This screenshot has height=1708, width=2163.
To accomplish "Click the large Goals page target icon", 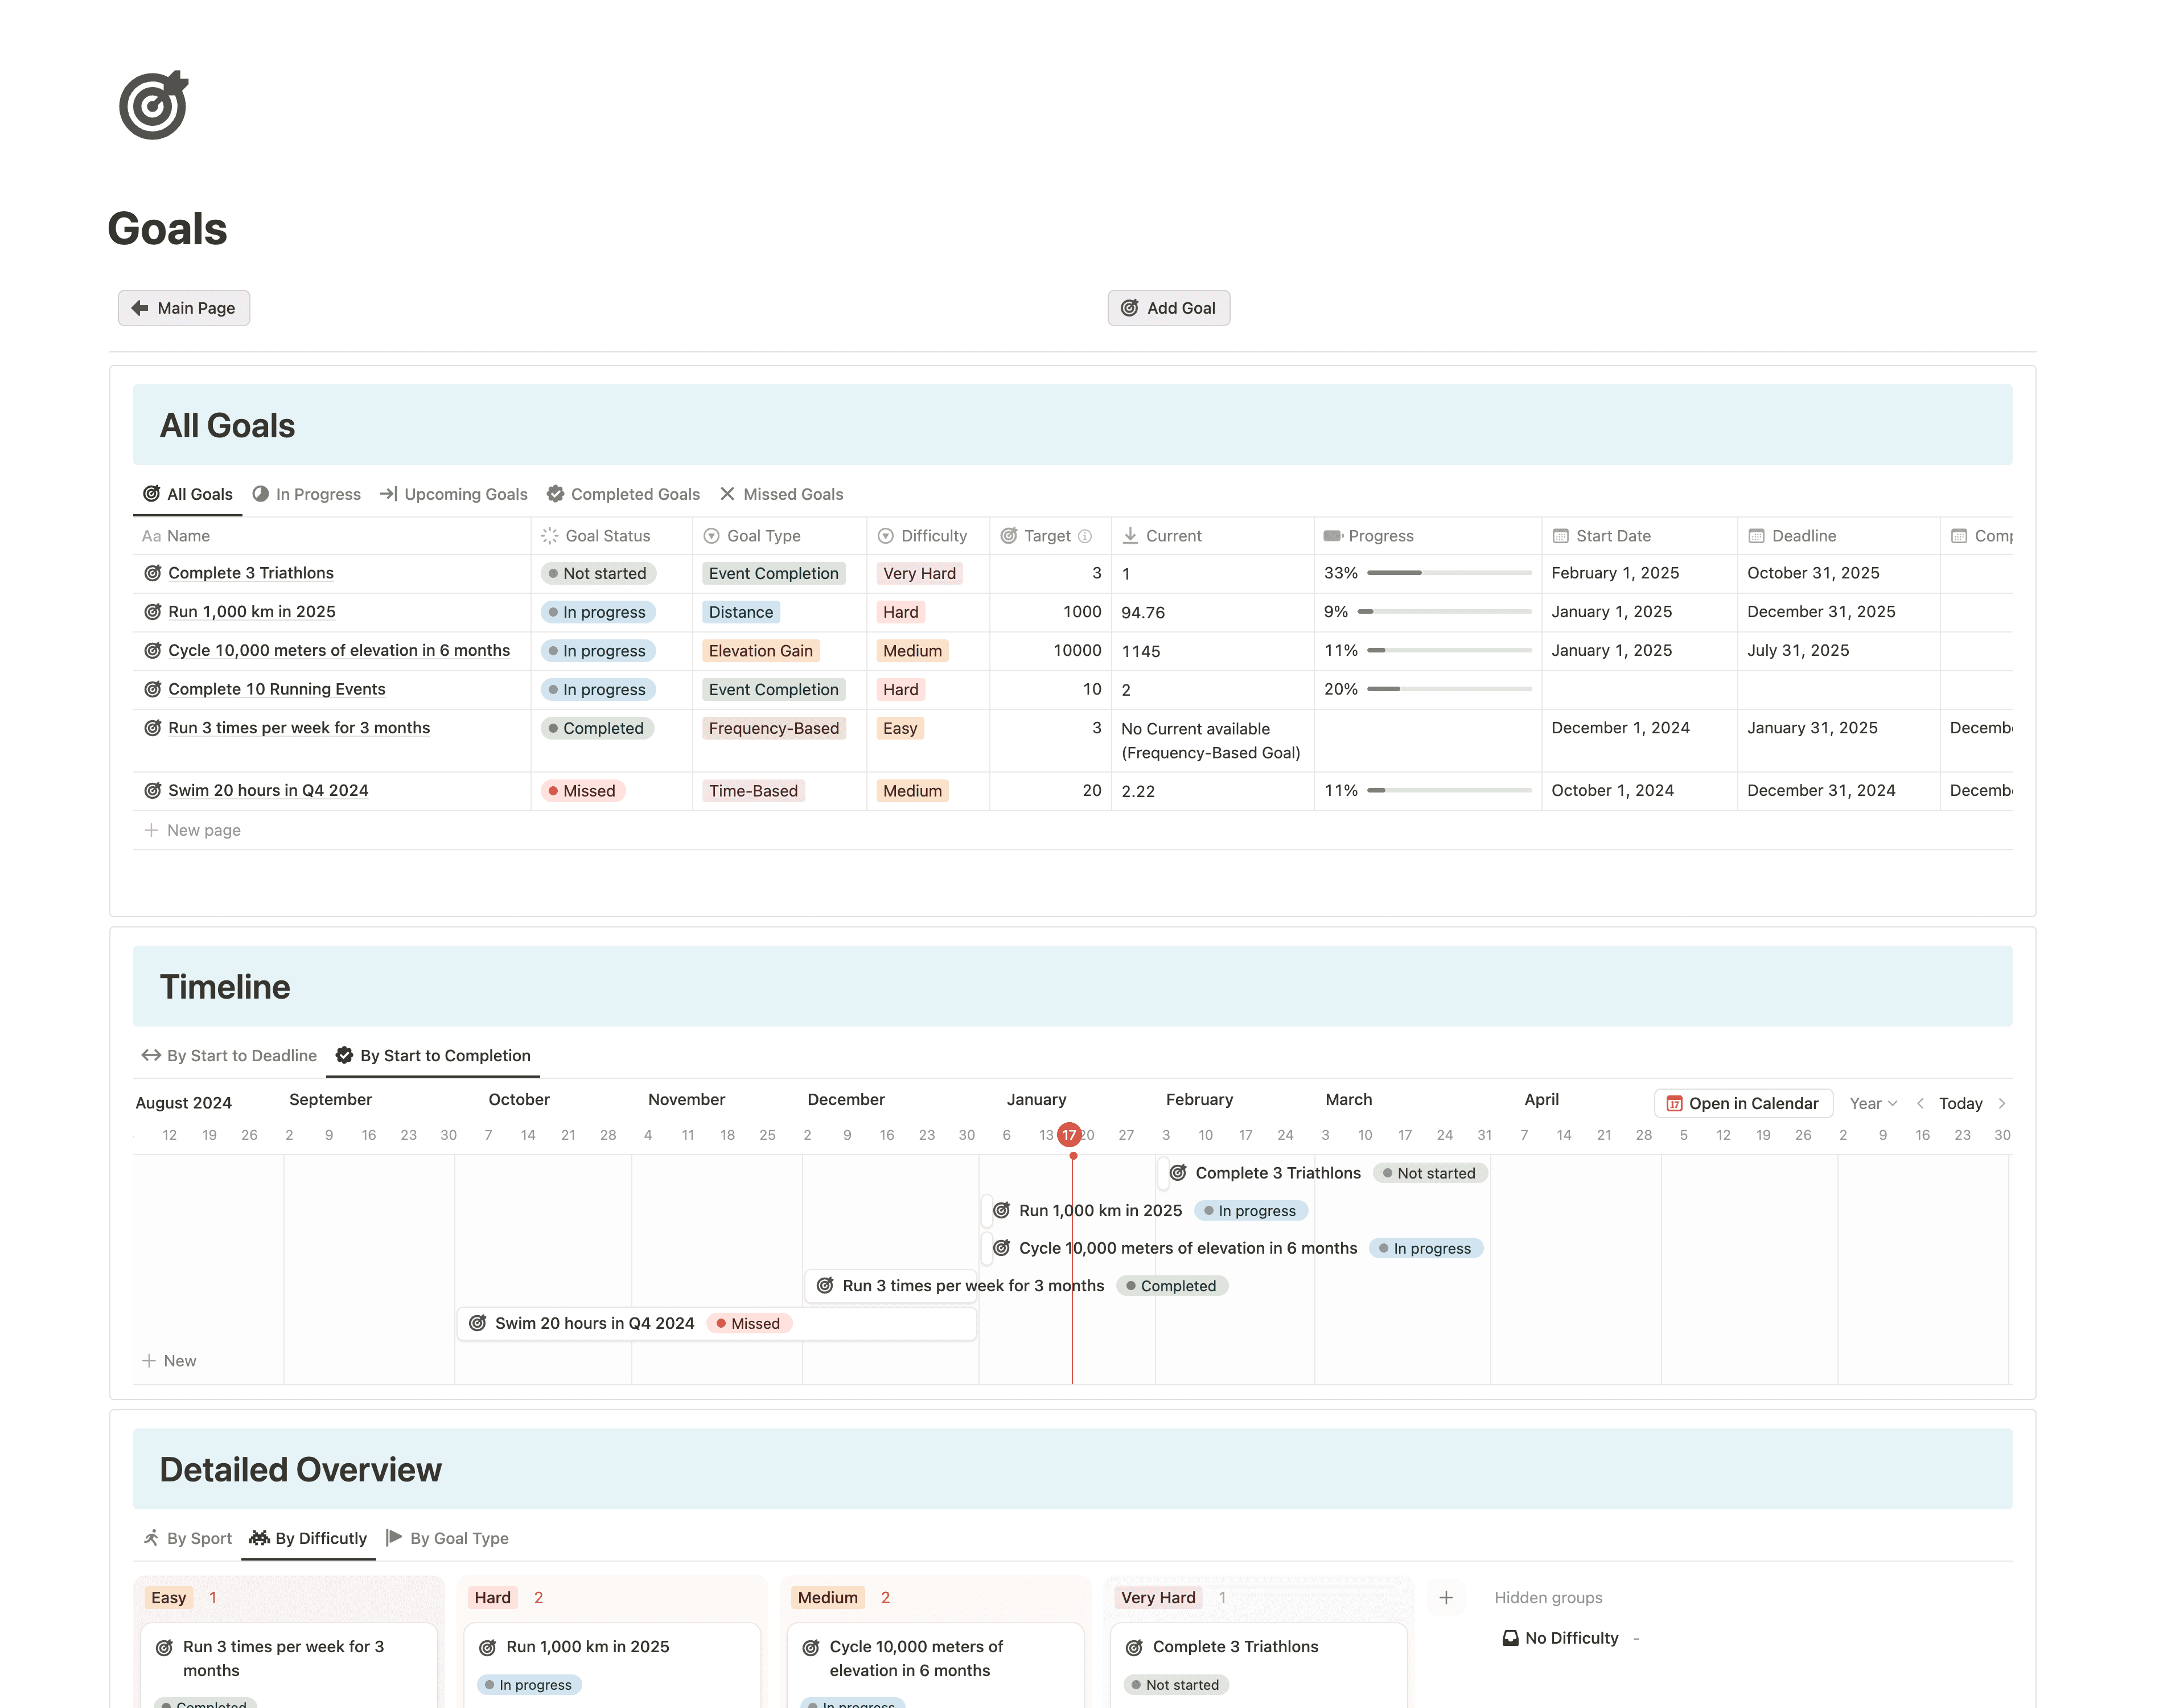I will pos(153,106).
